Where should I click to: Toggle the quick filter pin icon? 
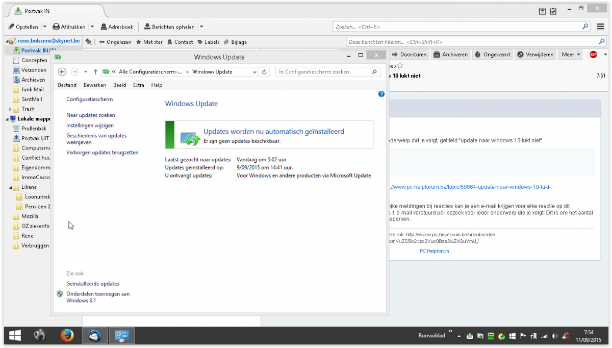tap(89, 42)
